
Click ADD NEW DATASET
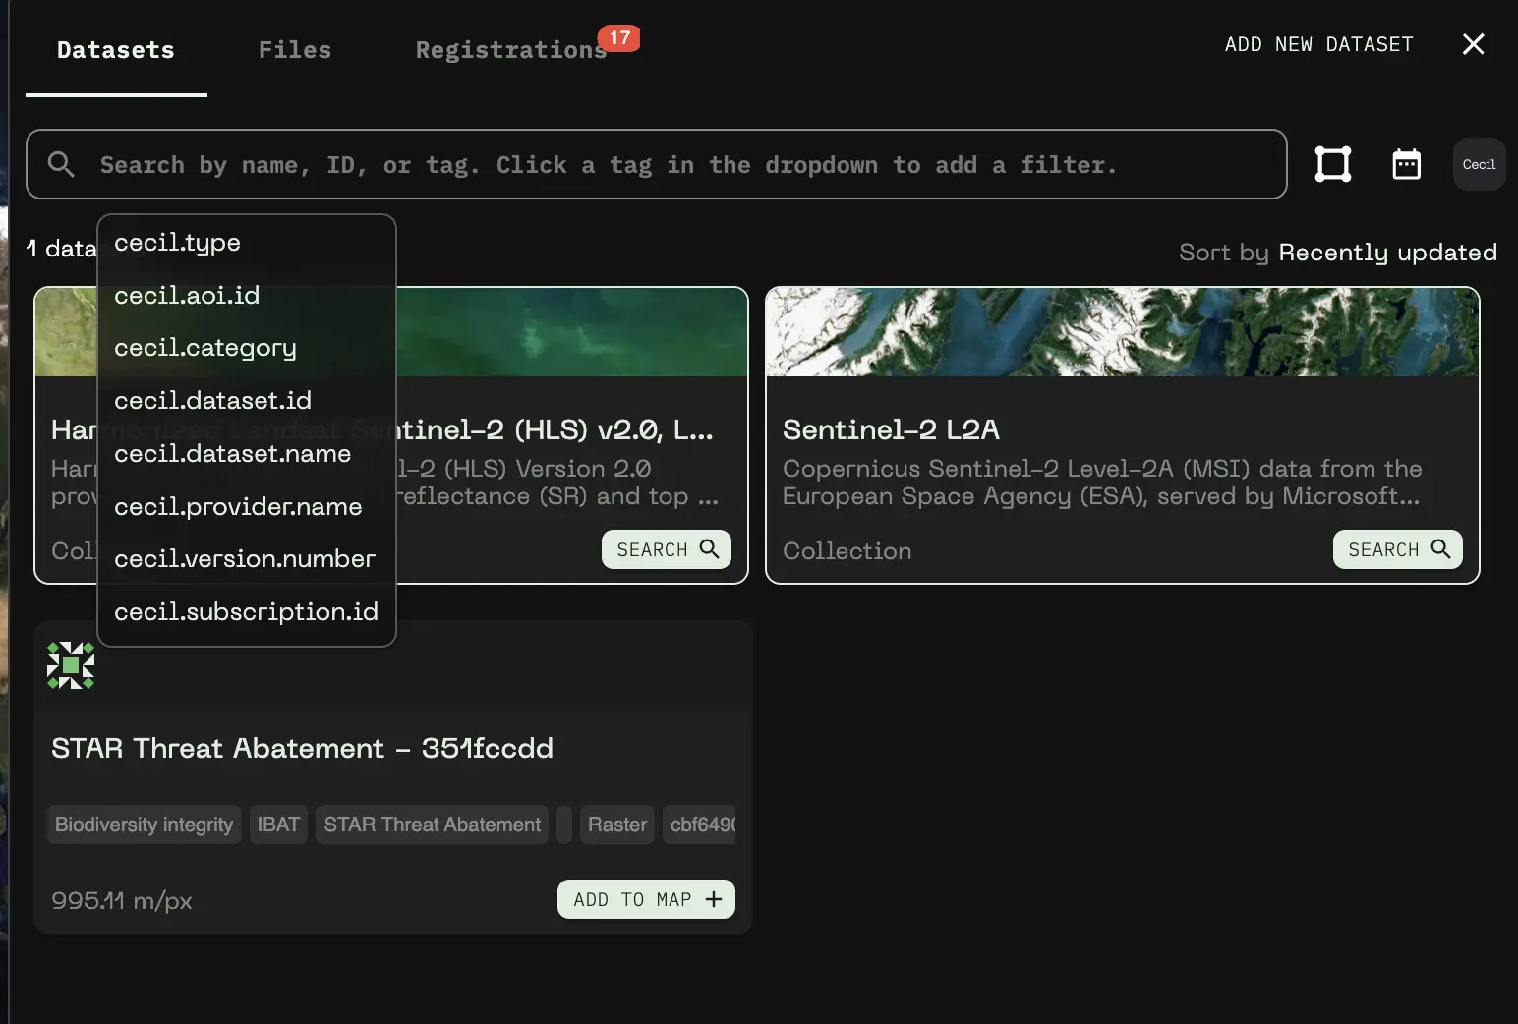[x=1317, y=44]
